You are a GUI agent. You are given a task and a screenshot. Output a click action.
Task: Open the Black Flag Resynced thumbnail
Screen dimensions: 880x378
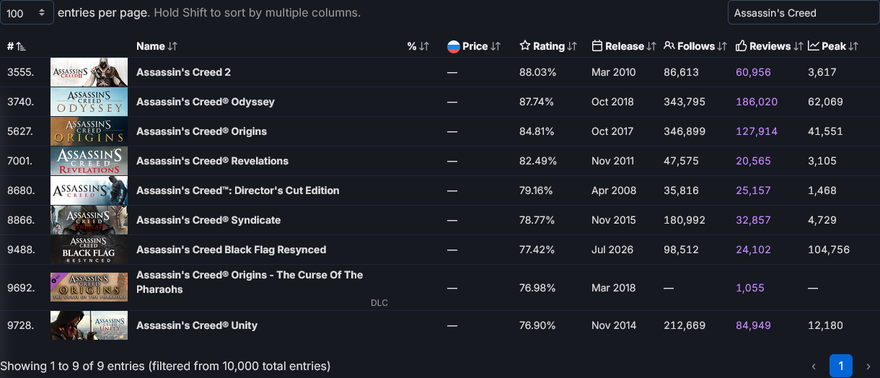89,250
